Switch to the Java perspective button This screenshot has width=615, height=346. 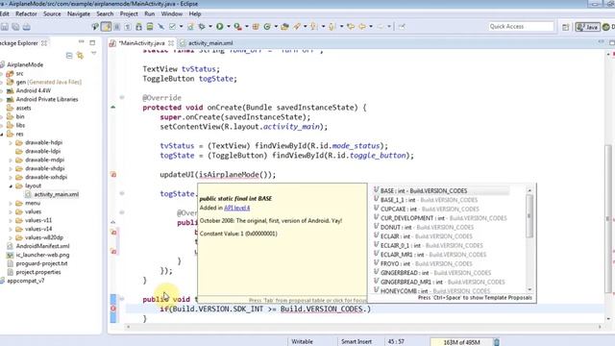[x=587, y=27]
